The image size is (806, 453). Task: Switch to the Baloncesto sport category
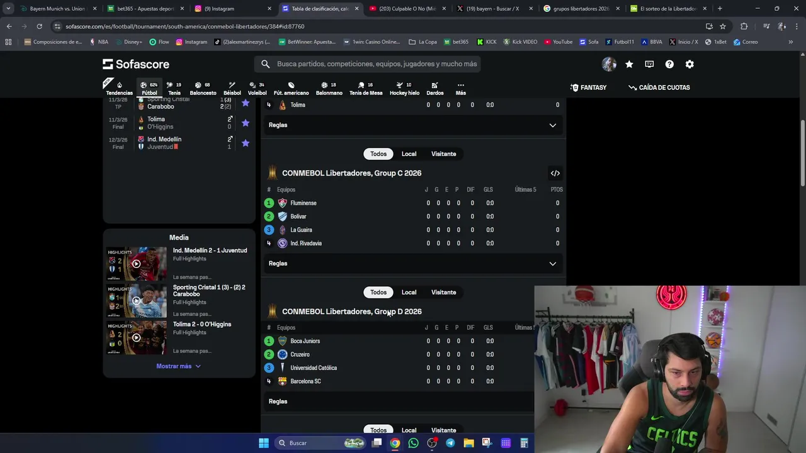[x=203, y=88]
